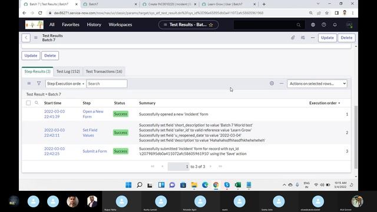The image size is (377, 212).
Task: Click the ServiceNow logo image
Action: tap(34, 25)
